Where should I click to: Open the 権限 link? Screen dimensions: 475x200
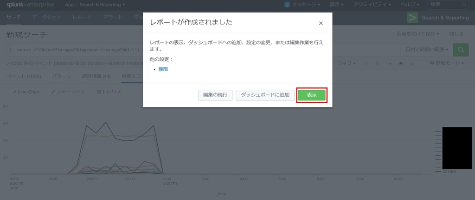163,69
